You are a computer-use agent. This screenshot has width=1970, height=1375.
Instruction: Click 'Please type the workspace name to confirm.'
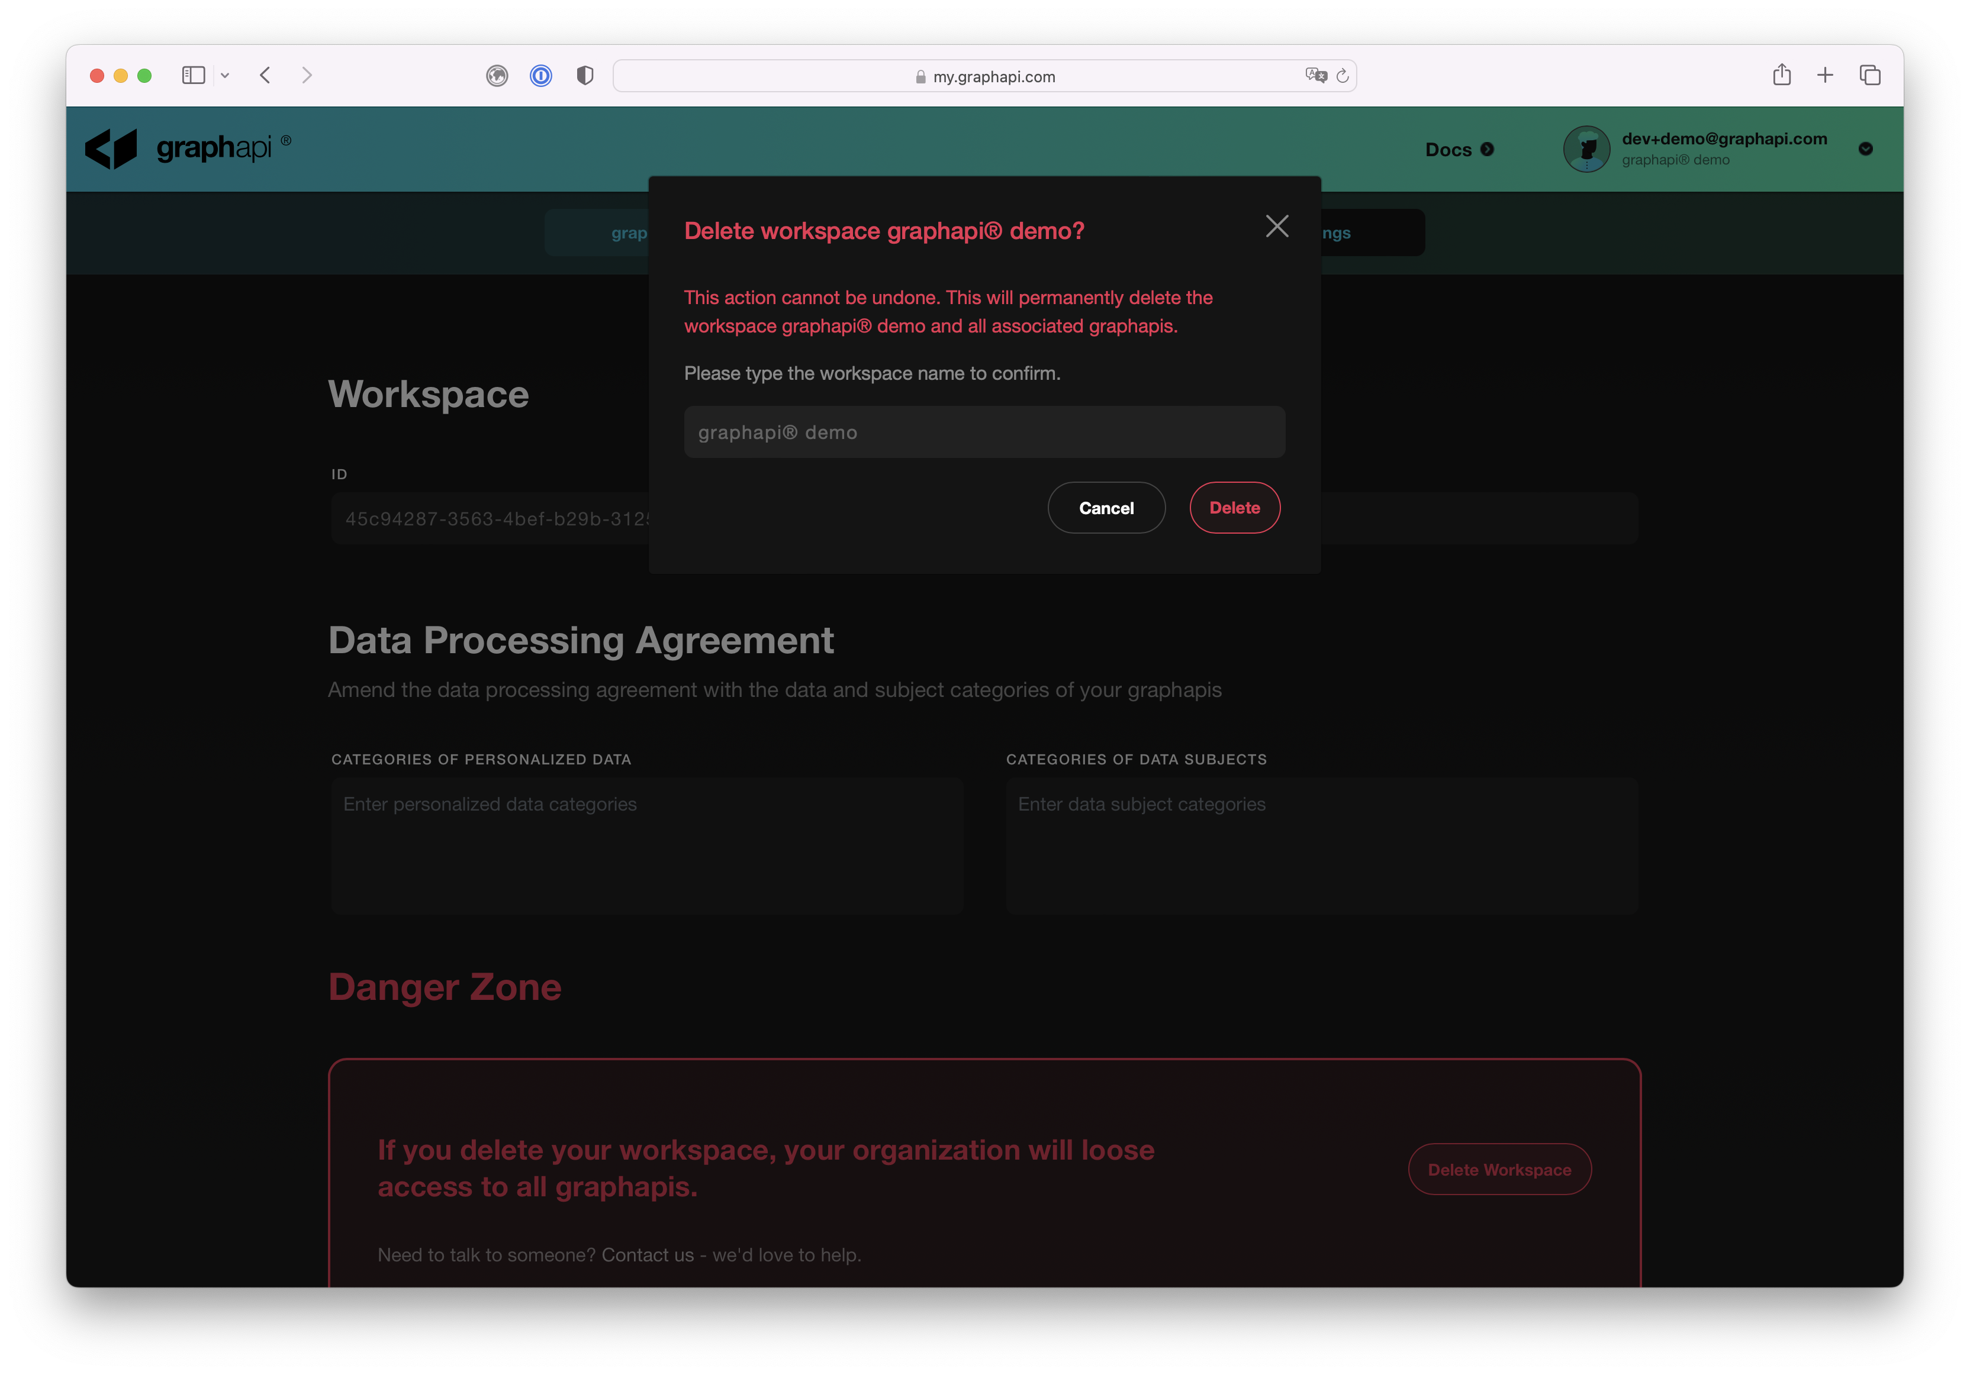[872, 373]
